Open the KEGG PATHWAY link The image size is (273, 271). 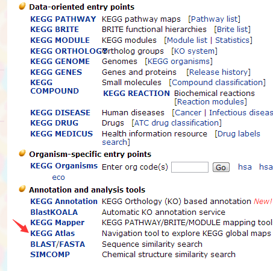point(63,19)
